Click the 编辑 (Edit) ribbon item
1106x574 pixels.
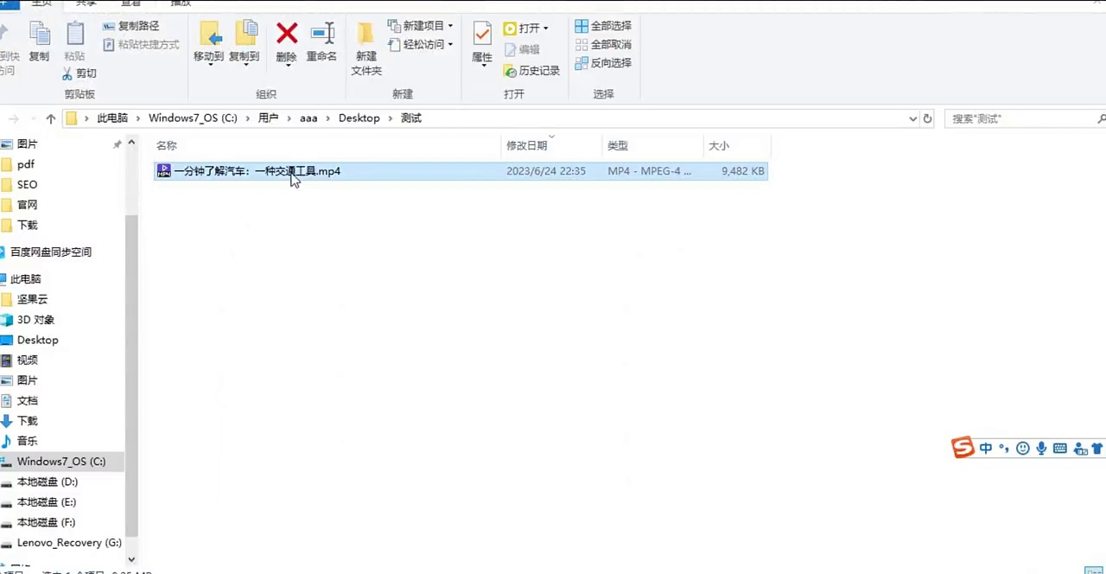click(522, 49)
